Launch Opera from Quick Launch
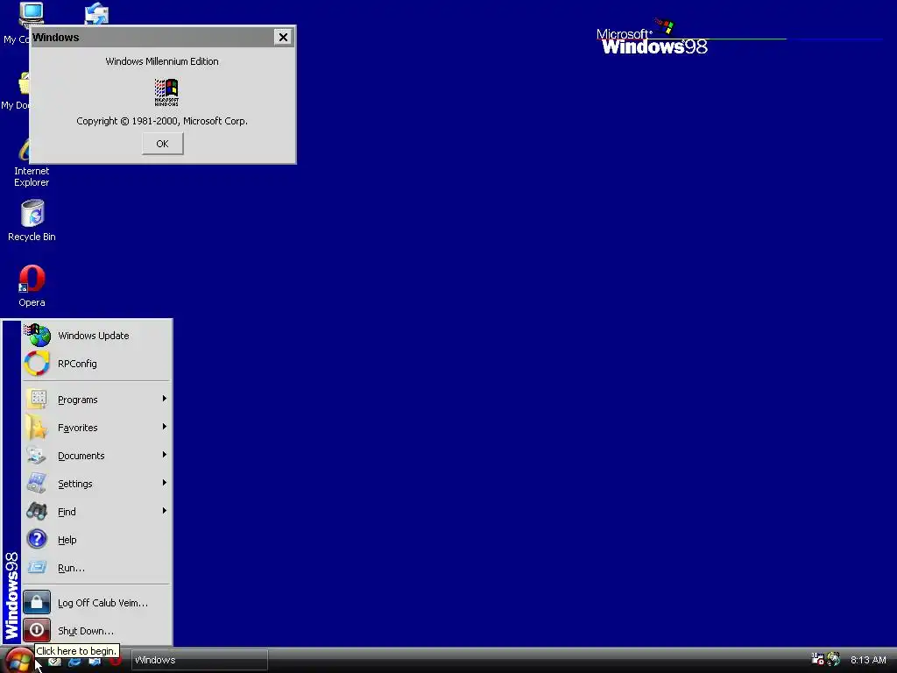 coord(115,661)
